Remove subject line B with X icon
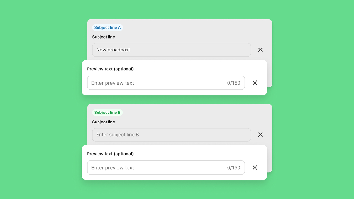This screenshot has width=354, height=199. click(x=260, y=135)
